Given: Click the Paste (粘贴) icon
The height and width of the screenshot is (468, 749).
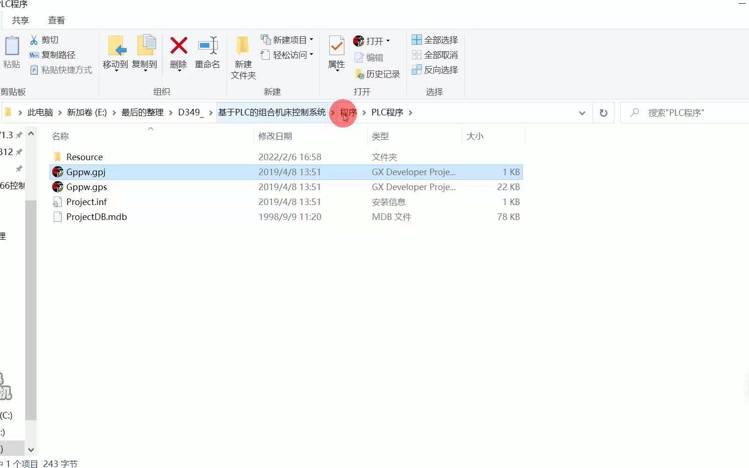Looking at the screenshot, I should point(12,46).
